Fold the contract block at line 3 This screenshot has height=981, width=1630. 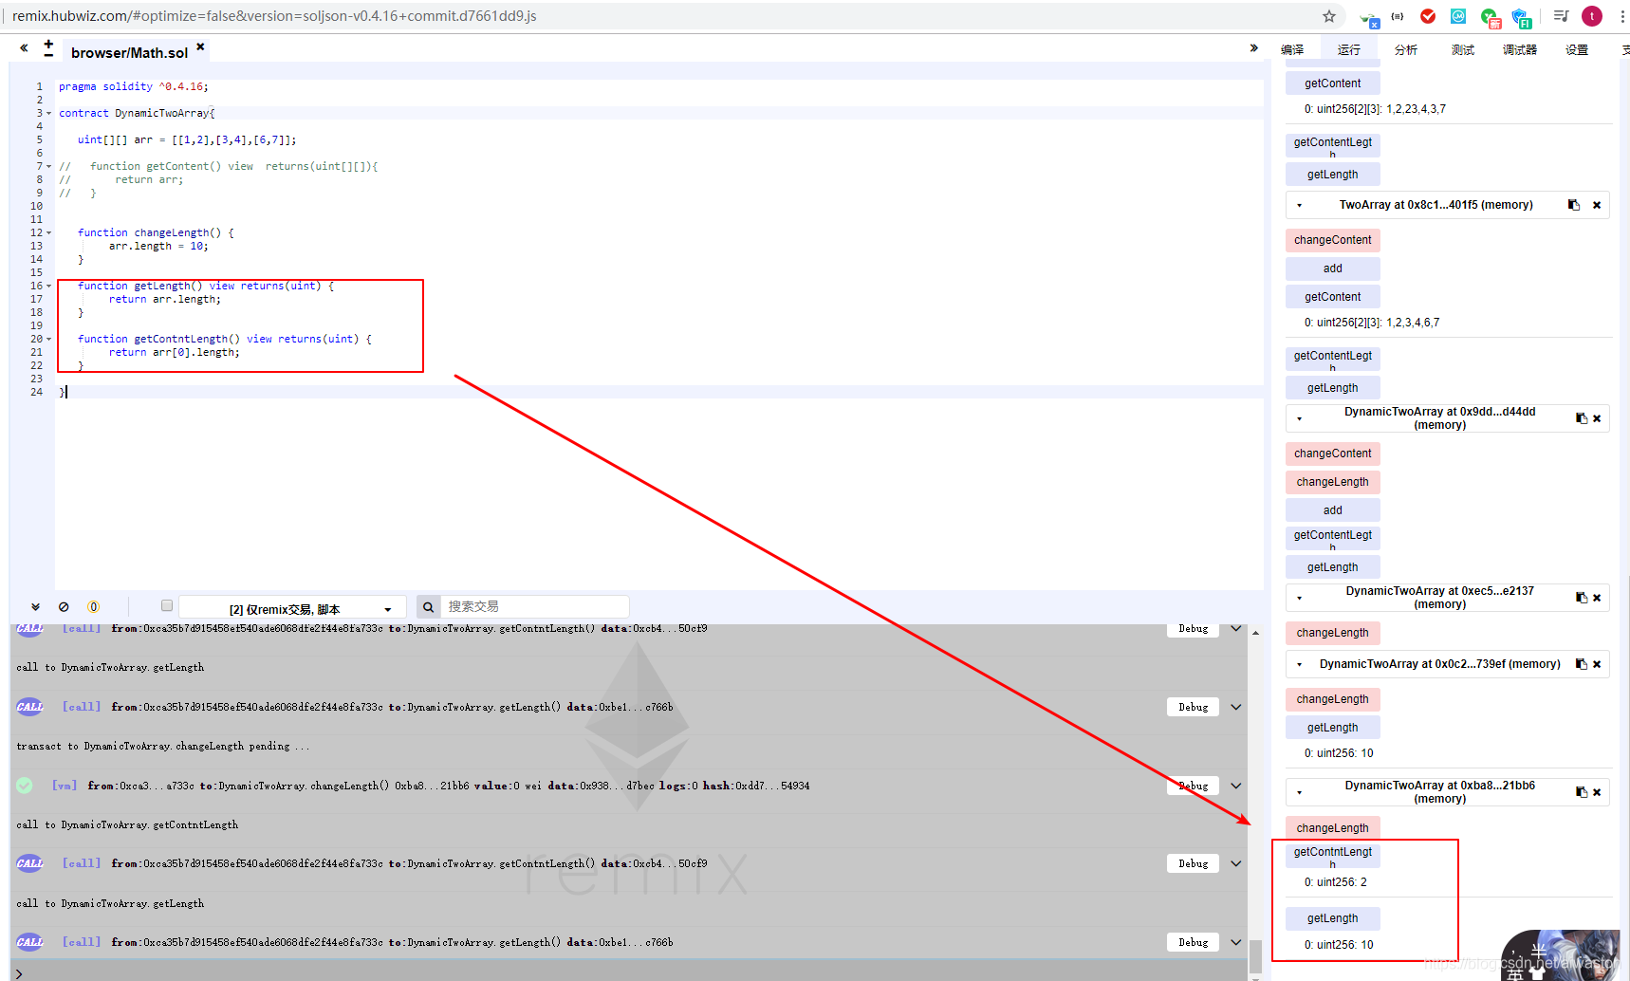point(49,113)
